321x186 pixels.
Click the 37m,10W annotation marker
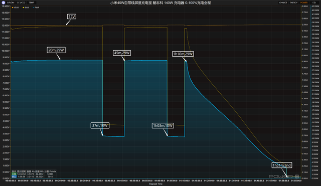100,125
